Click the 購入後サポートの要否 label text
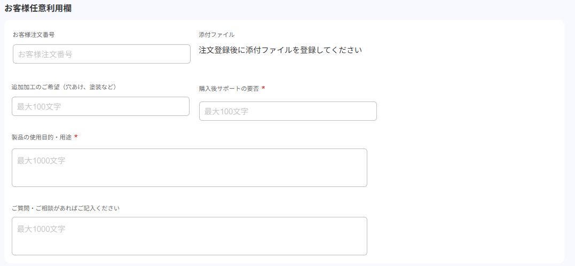 229,89
